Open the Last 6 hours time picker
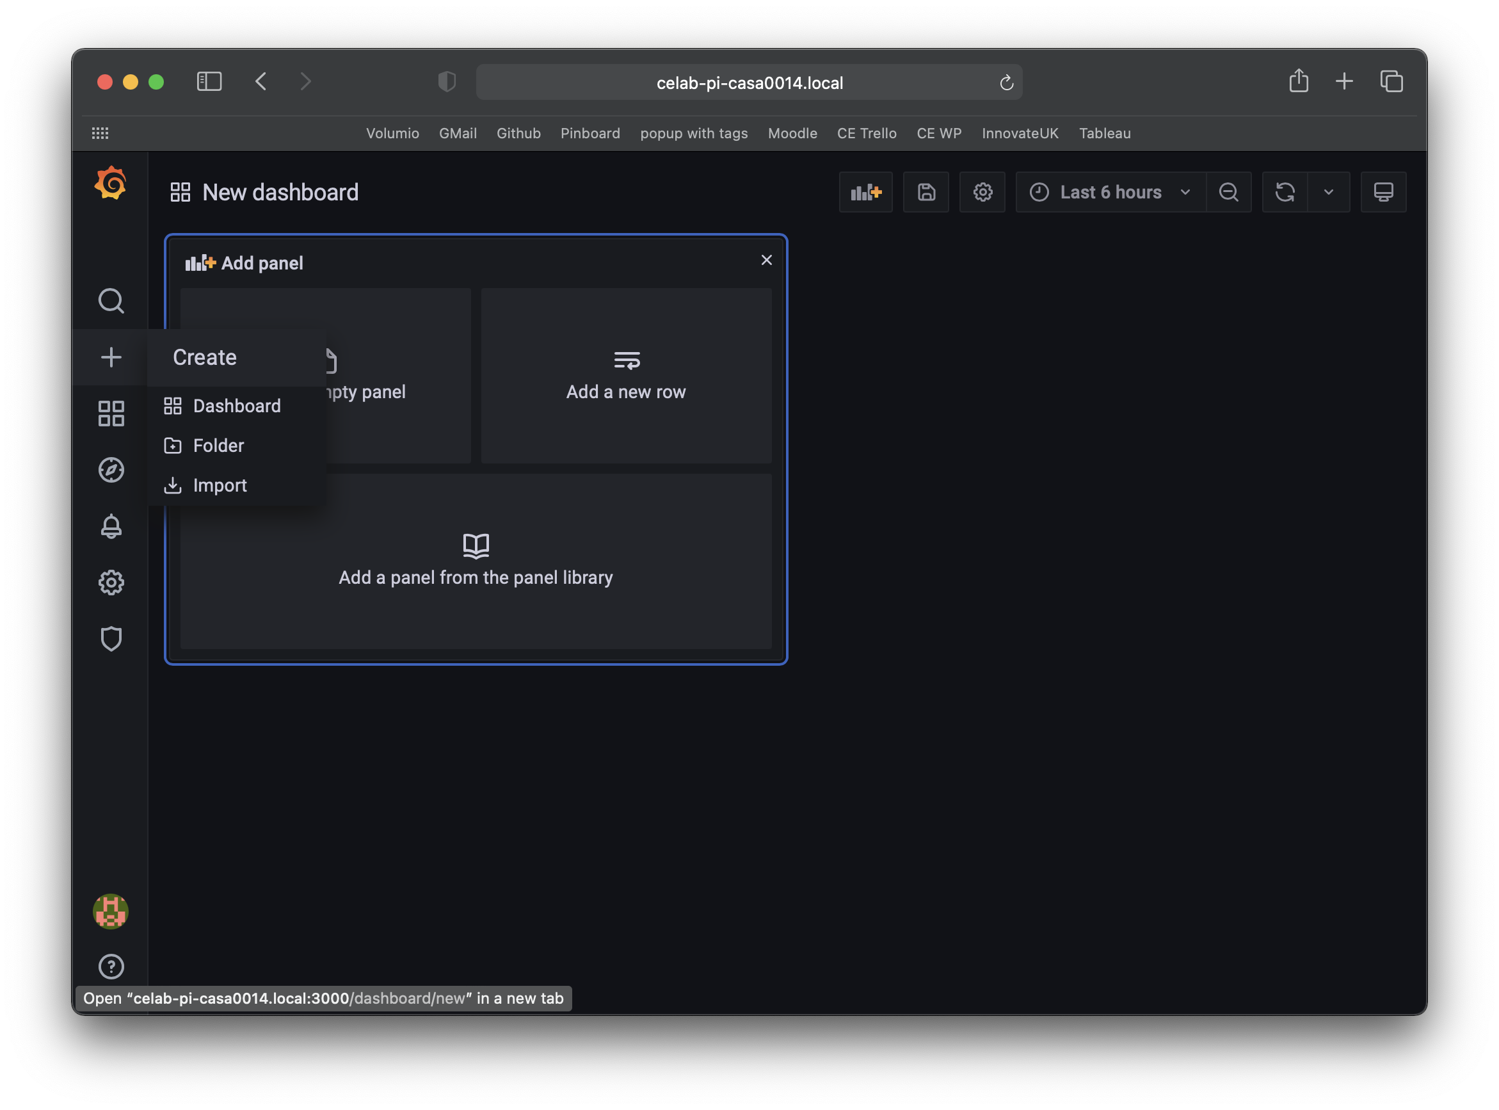 (x=1110, y=192)
